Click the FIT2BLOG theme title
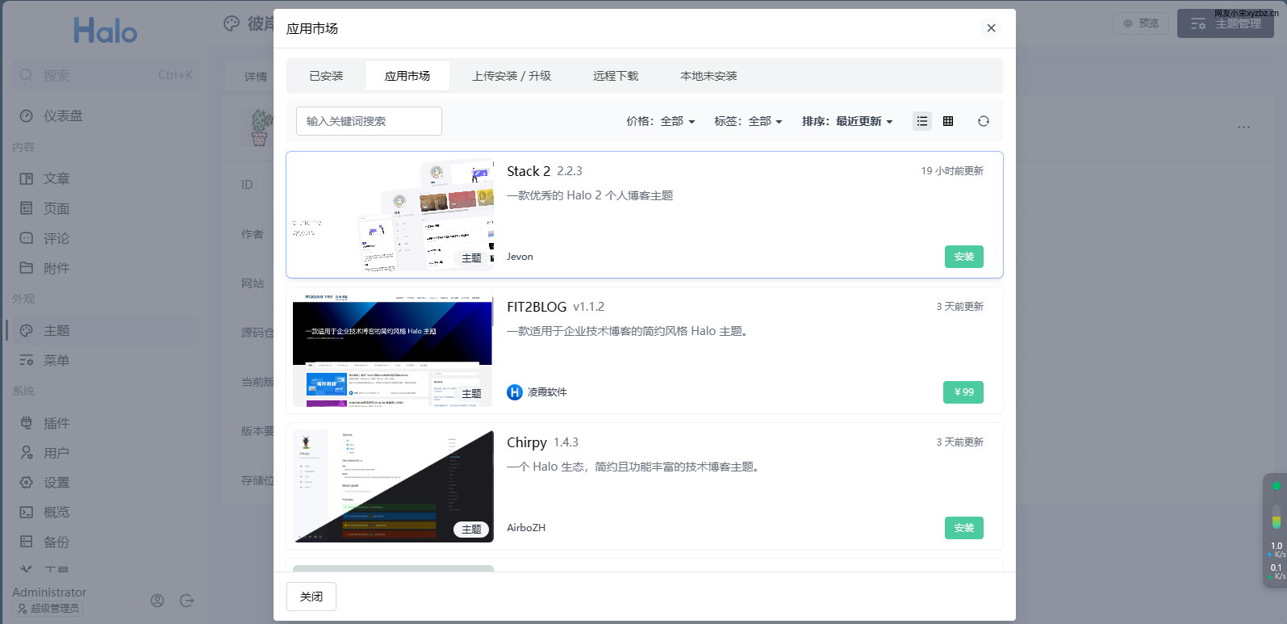Image resolution: width=1287 pixels, height=624 pixels. 537,307
